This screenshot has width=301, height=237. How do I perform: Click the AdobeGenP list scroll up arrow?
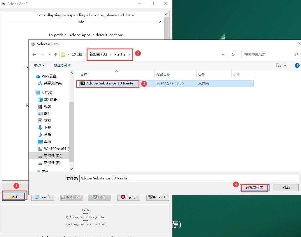[x=167, y=14]
